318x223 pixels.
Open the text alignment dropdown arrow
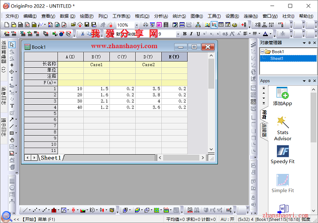[x=249, y=34]
